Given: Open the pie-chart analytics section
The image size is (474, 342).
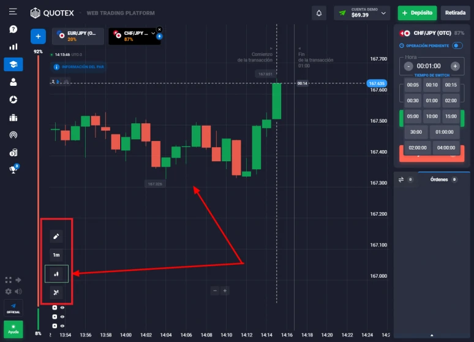Looking at the screenshot, I should tap(13, 99).
